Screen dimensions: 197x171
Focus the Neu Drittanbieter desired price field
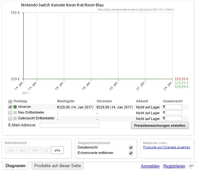tap(174, 113)
